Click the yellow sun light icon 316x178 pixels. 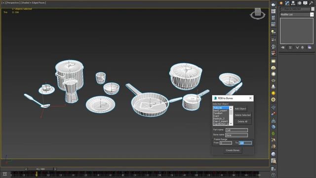tap(273, 93)
